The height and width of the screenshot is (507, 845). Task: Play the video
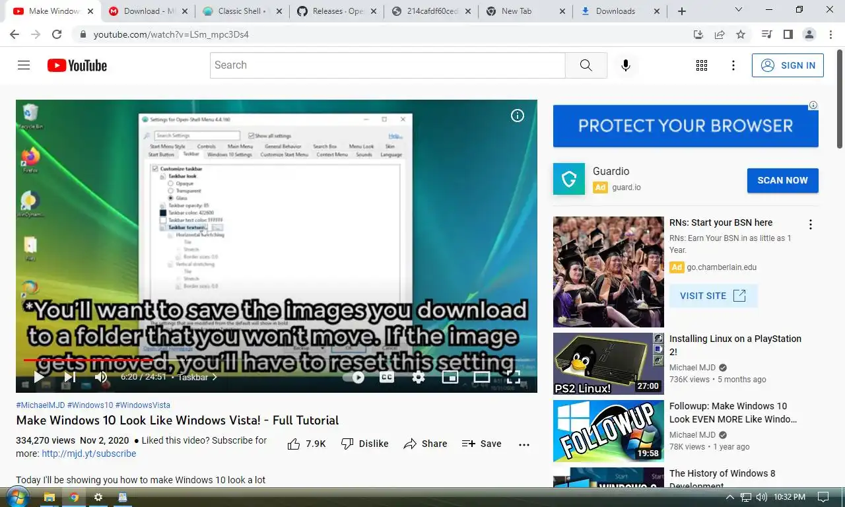point(38,377)
